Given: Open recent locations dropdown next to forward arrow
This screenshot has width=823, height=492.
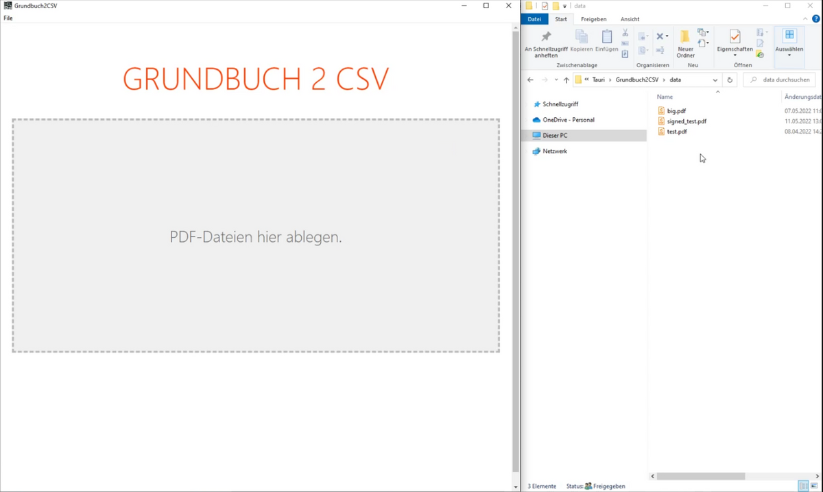Looking at the screenshot, I should [556, 80].
